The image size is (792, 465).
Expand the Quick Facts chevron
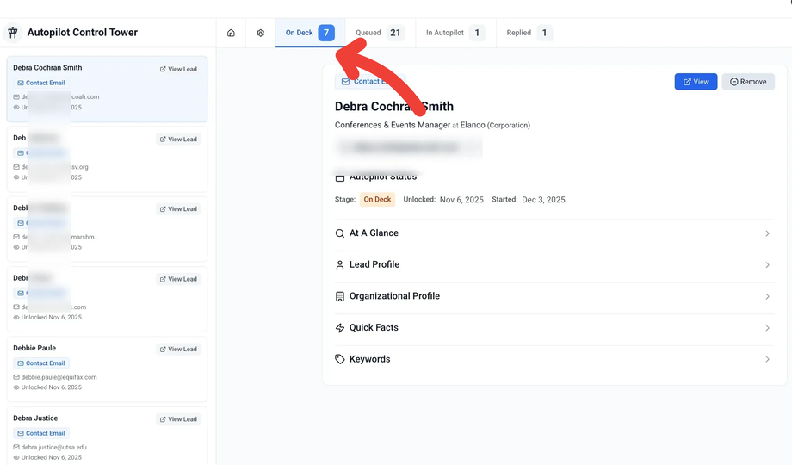(x=767, y=328)
